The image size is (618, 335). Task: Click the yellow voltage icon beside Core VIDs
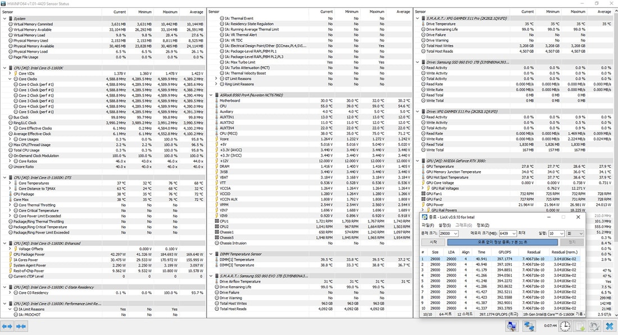[15, 74]
